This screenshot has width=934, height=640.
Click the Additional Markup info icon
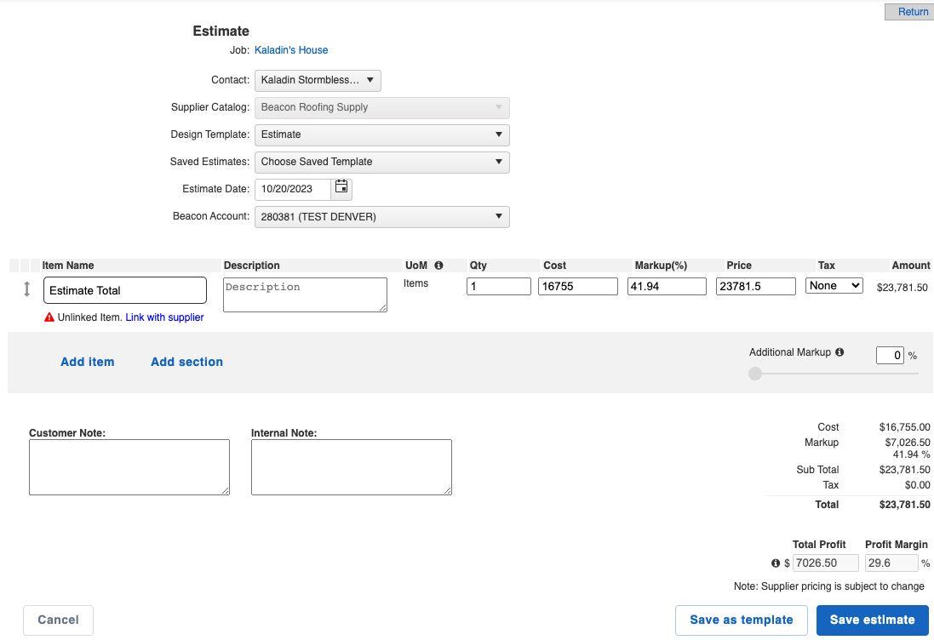click(839, 352)
